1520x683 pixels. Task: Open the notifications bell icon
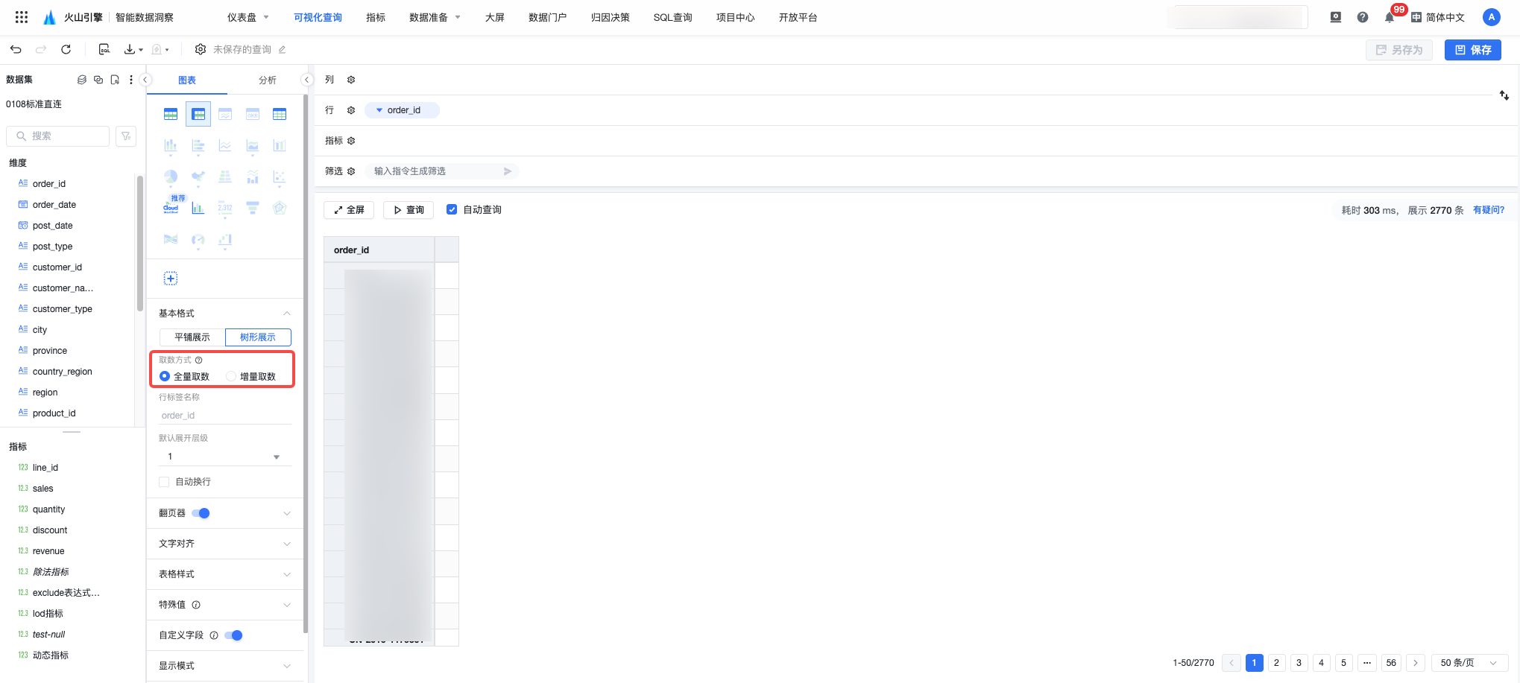(1390, 17)
